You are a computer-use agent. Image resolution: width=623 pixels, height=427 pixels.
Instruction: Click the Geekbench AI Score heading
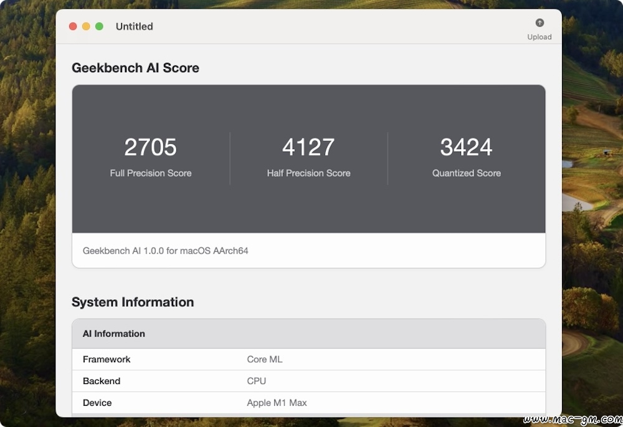(135, 67)
